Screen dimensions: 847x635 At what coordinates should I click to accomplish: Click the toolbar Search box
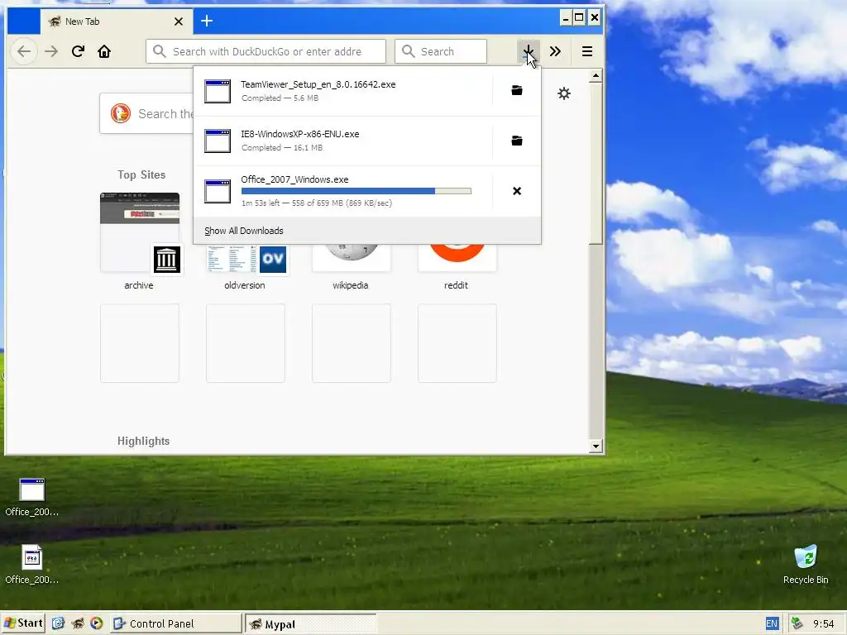tap(441, 51)
